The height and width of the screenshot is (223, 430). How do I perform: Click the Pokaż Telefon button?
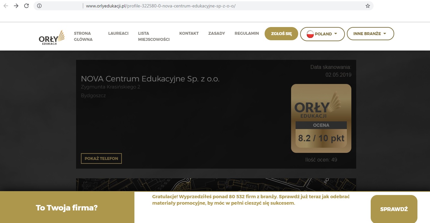pos(101,158)
